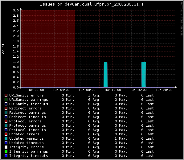The height and width of the screenshot is (160, 184).
Task: Select the Tue 08:00 time axis label
Action: [87, 90]
